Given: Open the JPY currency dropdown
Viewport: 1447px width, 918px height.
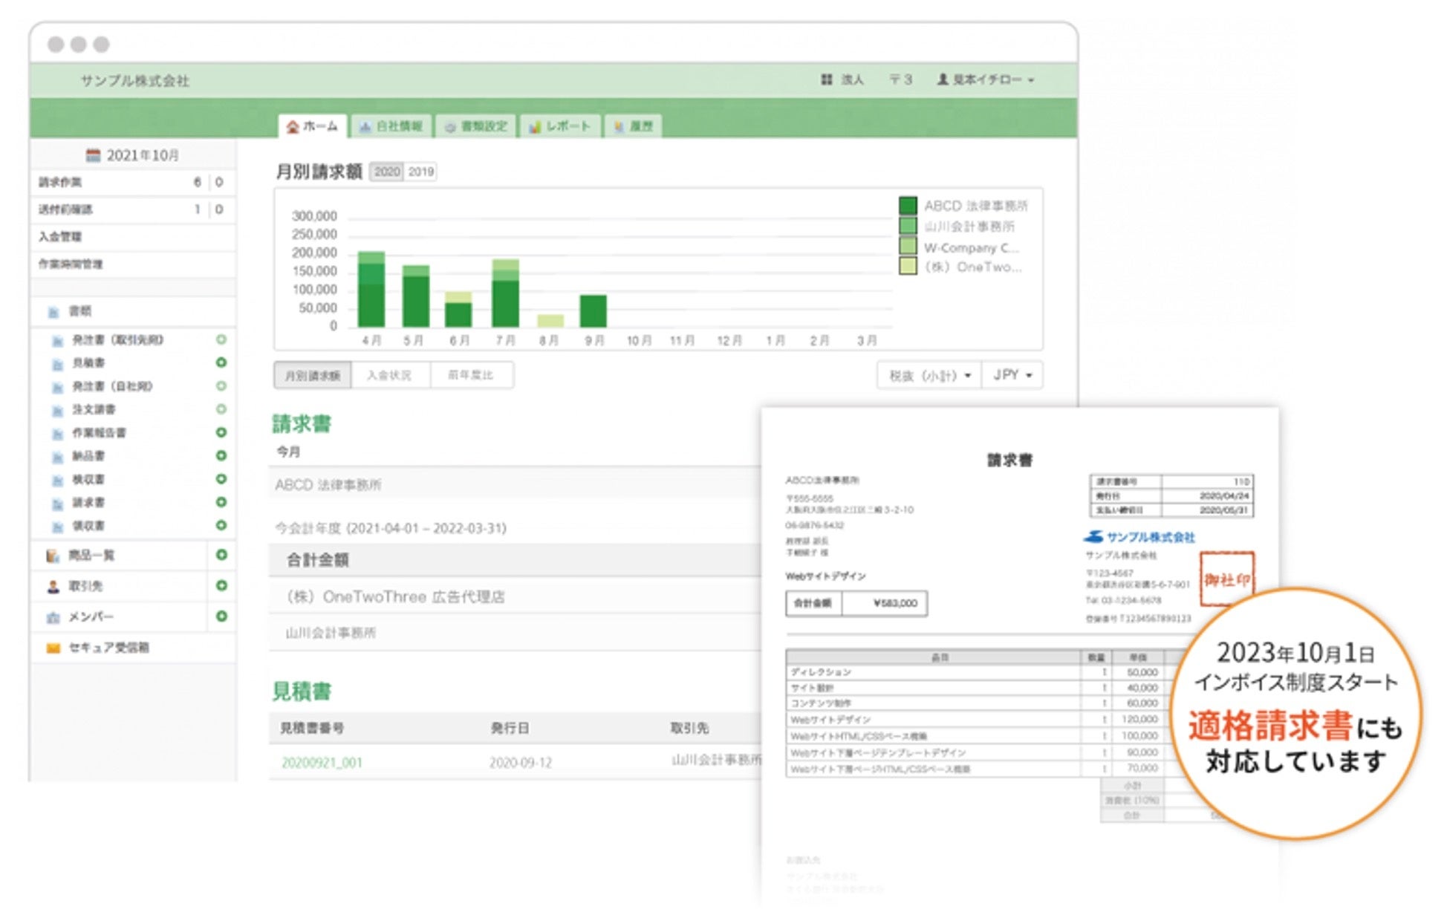Looking at the screenshot, I should 1012,375.
